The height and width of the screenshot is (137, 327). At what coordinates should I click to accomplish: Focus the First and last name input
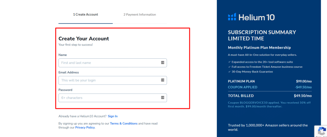click(113, 63)
